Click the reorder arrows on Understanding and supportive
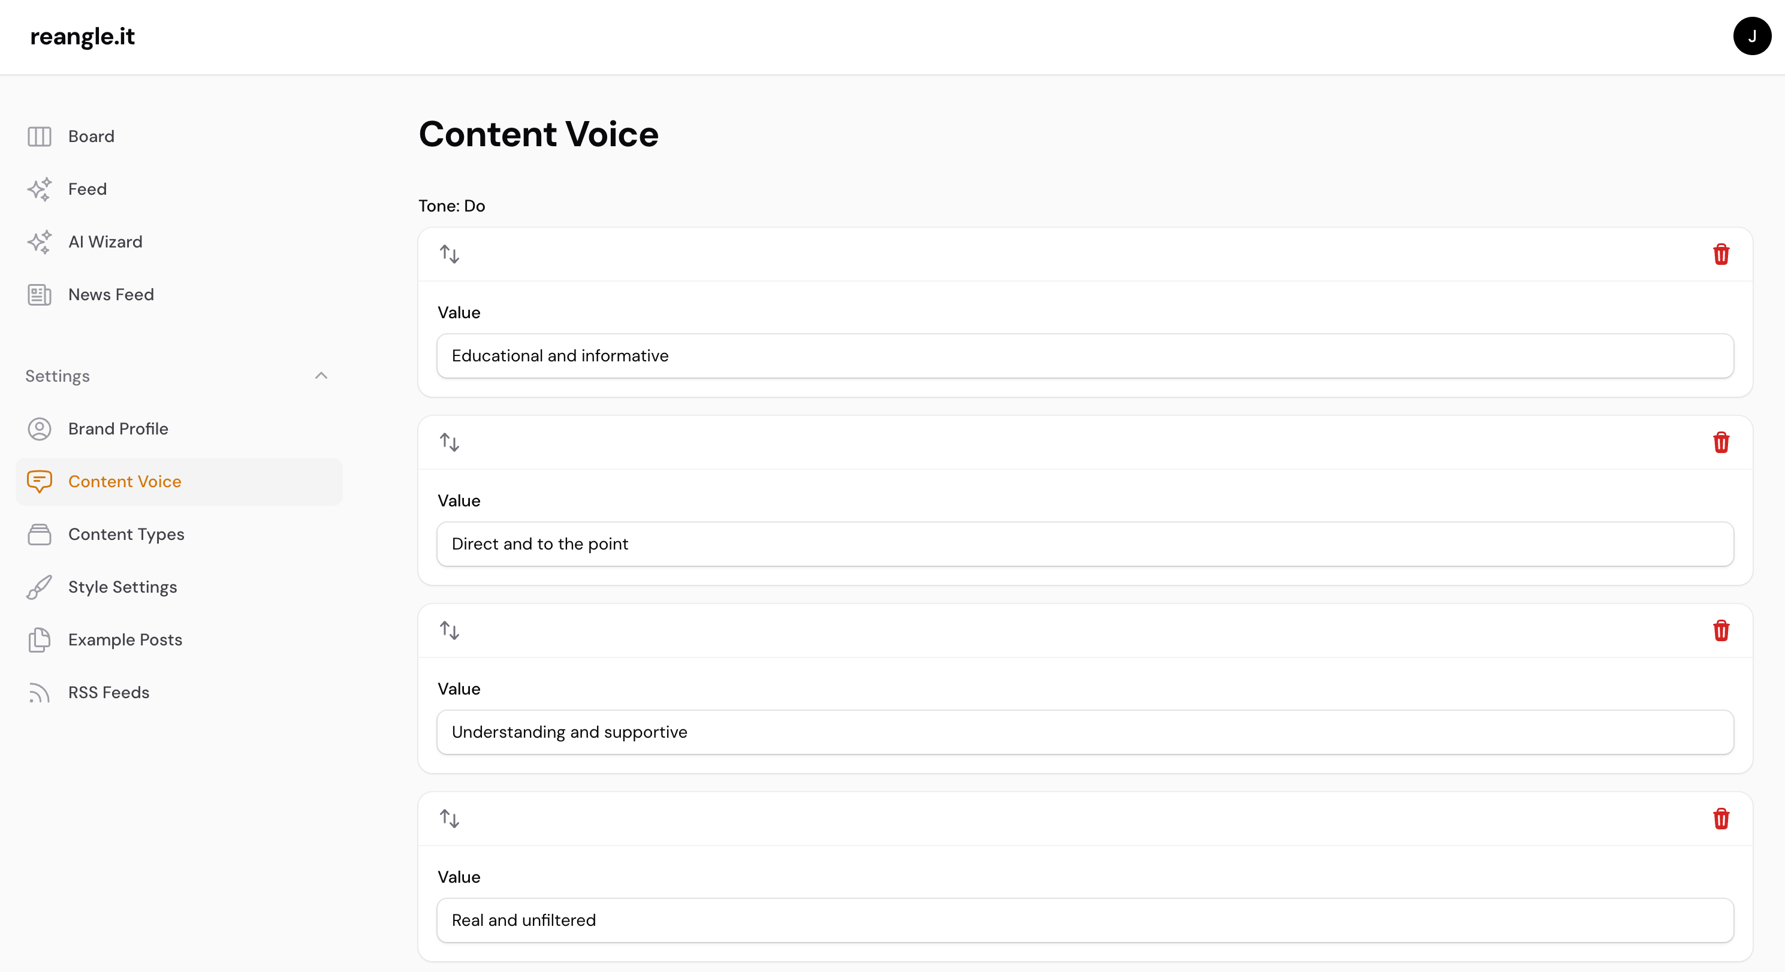The height and width of the screenshot is (972, 1785). (x=448, y=630)
